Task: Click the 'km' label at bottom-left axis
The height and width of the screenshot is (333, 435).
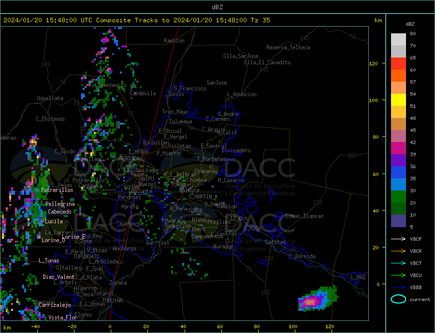Action: (7, 328)
